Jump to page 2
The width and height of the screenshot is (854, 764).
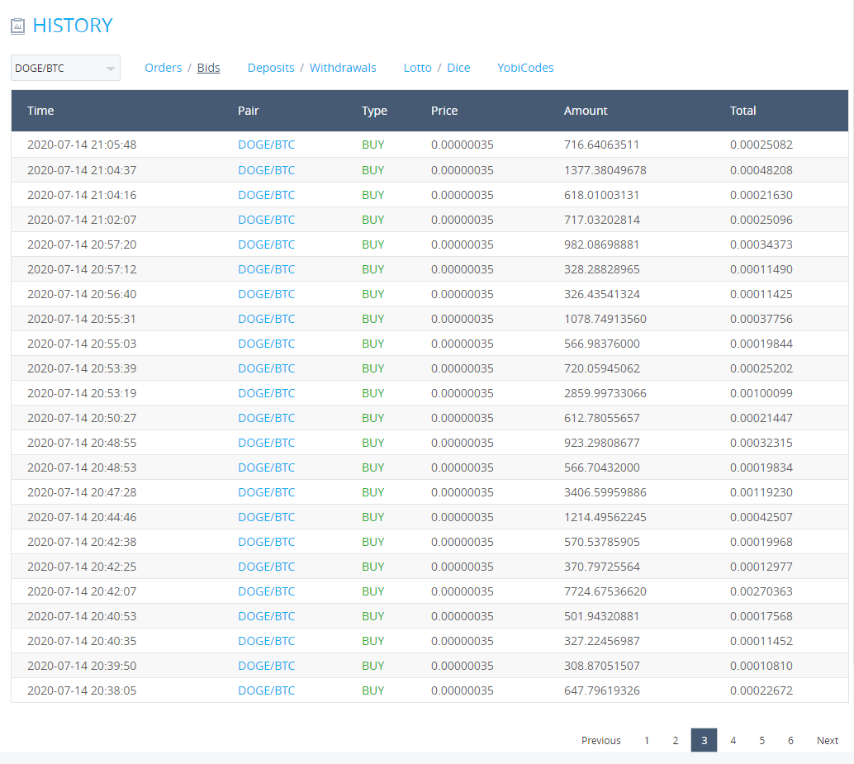coord(676,740)
